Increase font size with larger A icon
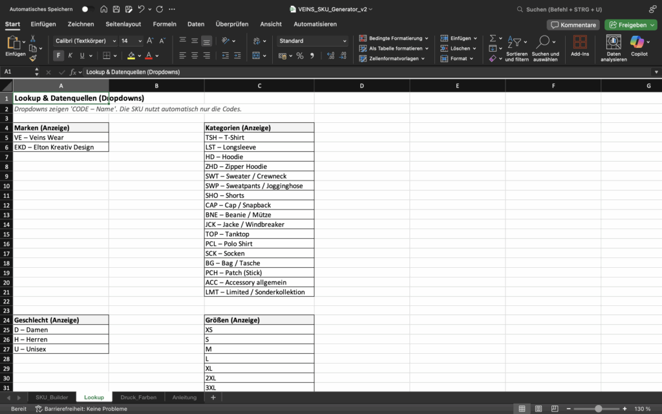The height and width of the screenshot is (414, 662). pos(151,40)
